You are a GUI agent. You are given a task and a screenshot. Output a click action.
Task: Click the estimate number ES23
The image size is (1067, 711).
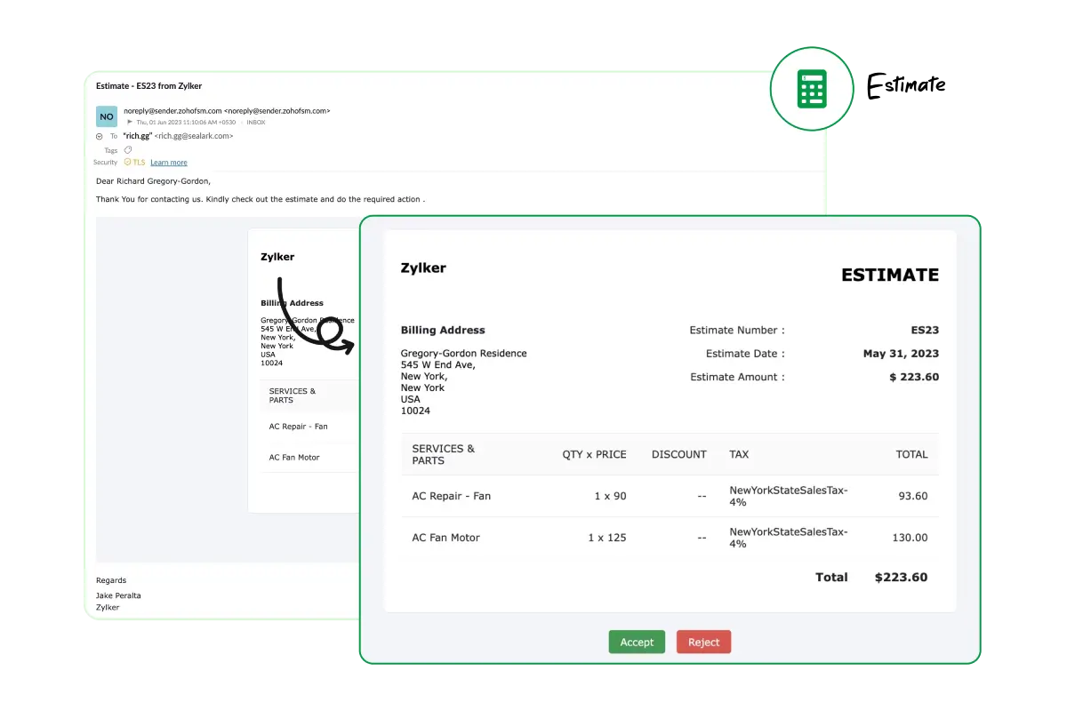924,330
